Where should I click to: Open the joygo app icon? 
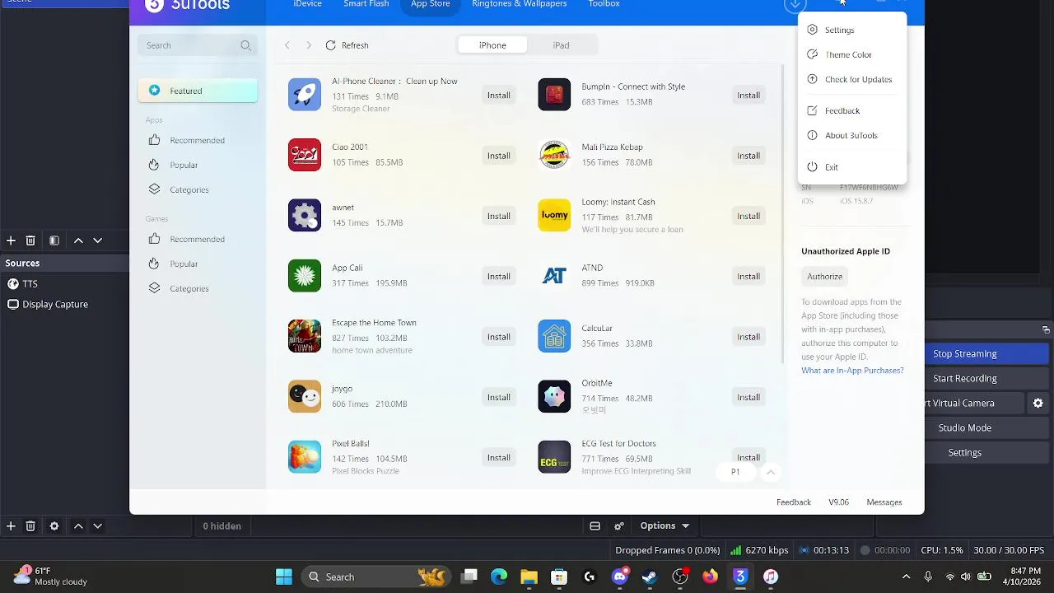pyautogui.click(x=305, y=397)
